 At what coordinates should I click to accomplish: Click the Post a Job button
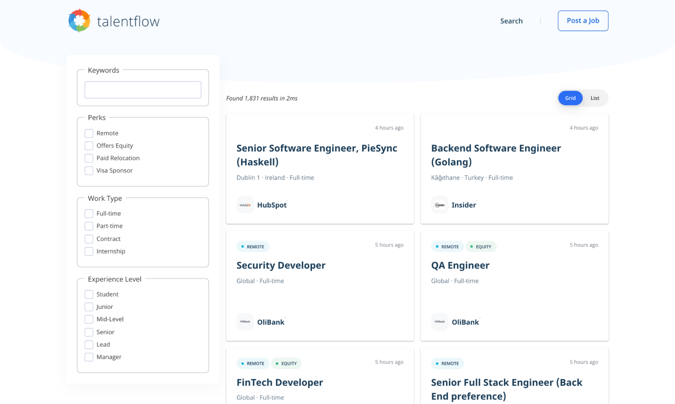coord(583,21)
